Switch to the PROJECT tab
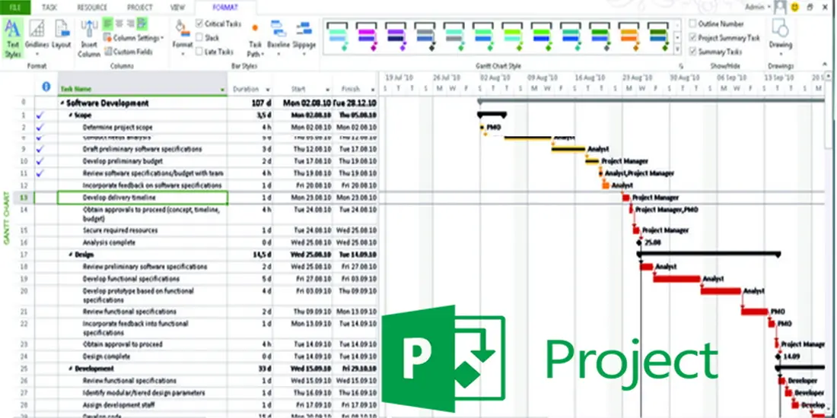The width and height of the screenshot is (837, 418). 139,8
